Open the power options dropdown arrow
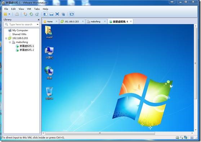The width and height of the screenshot is (201, 142). coord(9,14)
